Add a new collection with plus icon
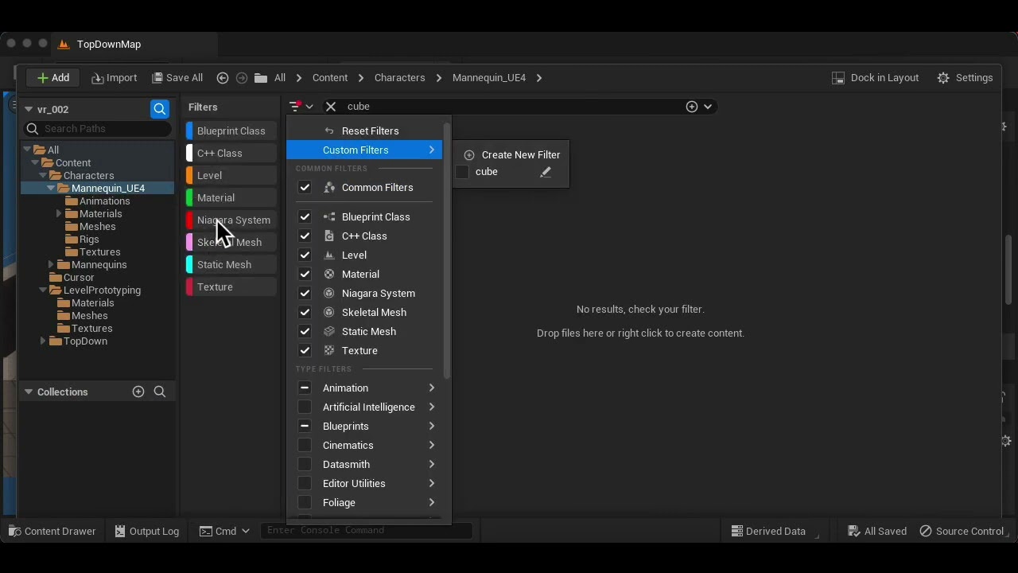The width and height of the screenshot is (1018, 573). 138,392
